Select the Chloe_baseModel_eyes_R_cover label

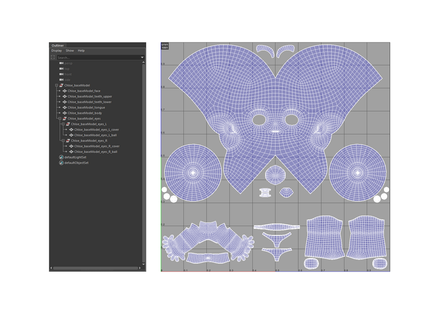click(x=97, y=147)
